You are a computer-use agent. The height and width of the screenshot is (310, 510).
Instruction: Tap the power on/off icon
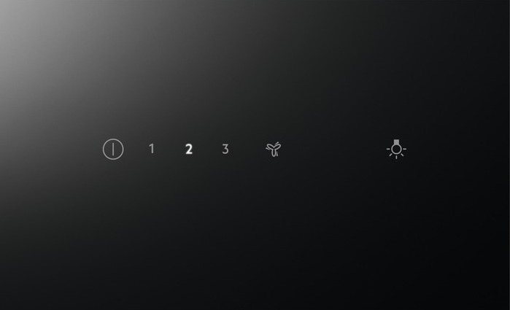coord(113,150)
